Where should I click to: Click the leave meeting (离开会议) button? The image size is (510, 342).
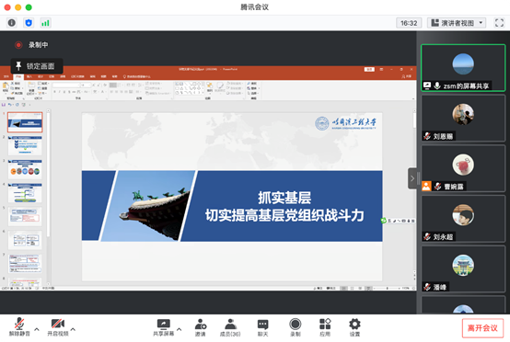pos(482,328)
